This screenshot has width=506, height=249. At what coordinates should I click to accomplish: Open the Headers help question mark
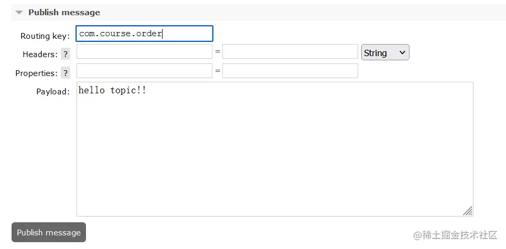pyautogui.click(x=66, y=54)
